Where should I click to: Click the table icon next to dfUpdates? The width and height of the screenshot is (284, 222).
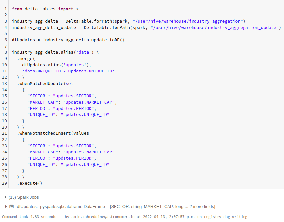[x=12, y=206]
